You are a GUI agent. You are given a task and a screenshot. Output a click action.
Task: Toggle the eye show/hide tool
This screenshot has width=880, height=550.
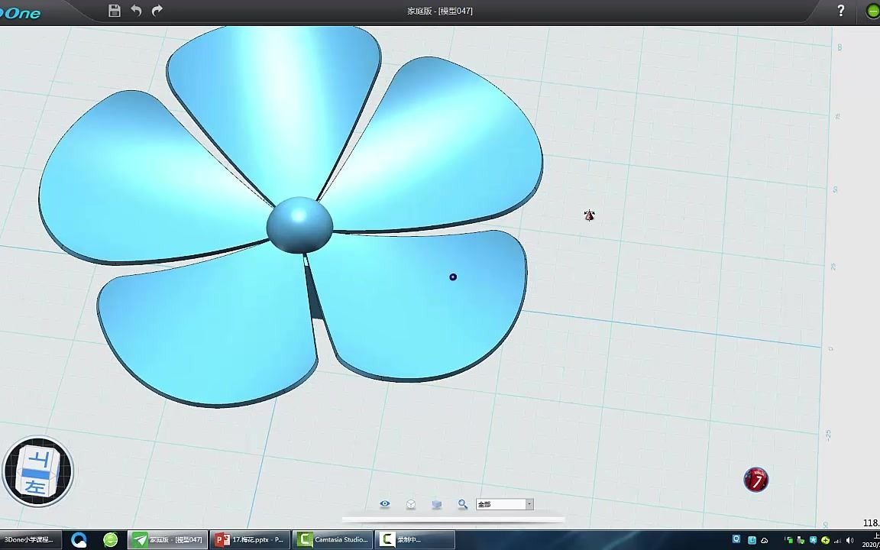[x=384, y=504]
